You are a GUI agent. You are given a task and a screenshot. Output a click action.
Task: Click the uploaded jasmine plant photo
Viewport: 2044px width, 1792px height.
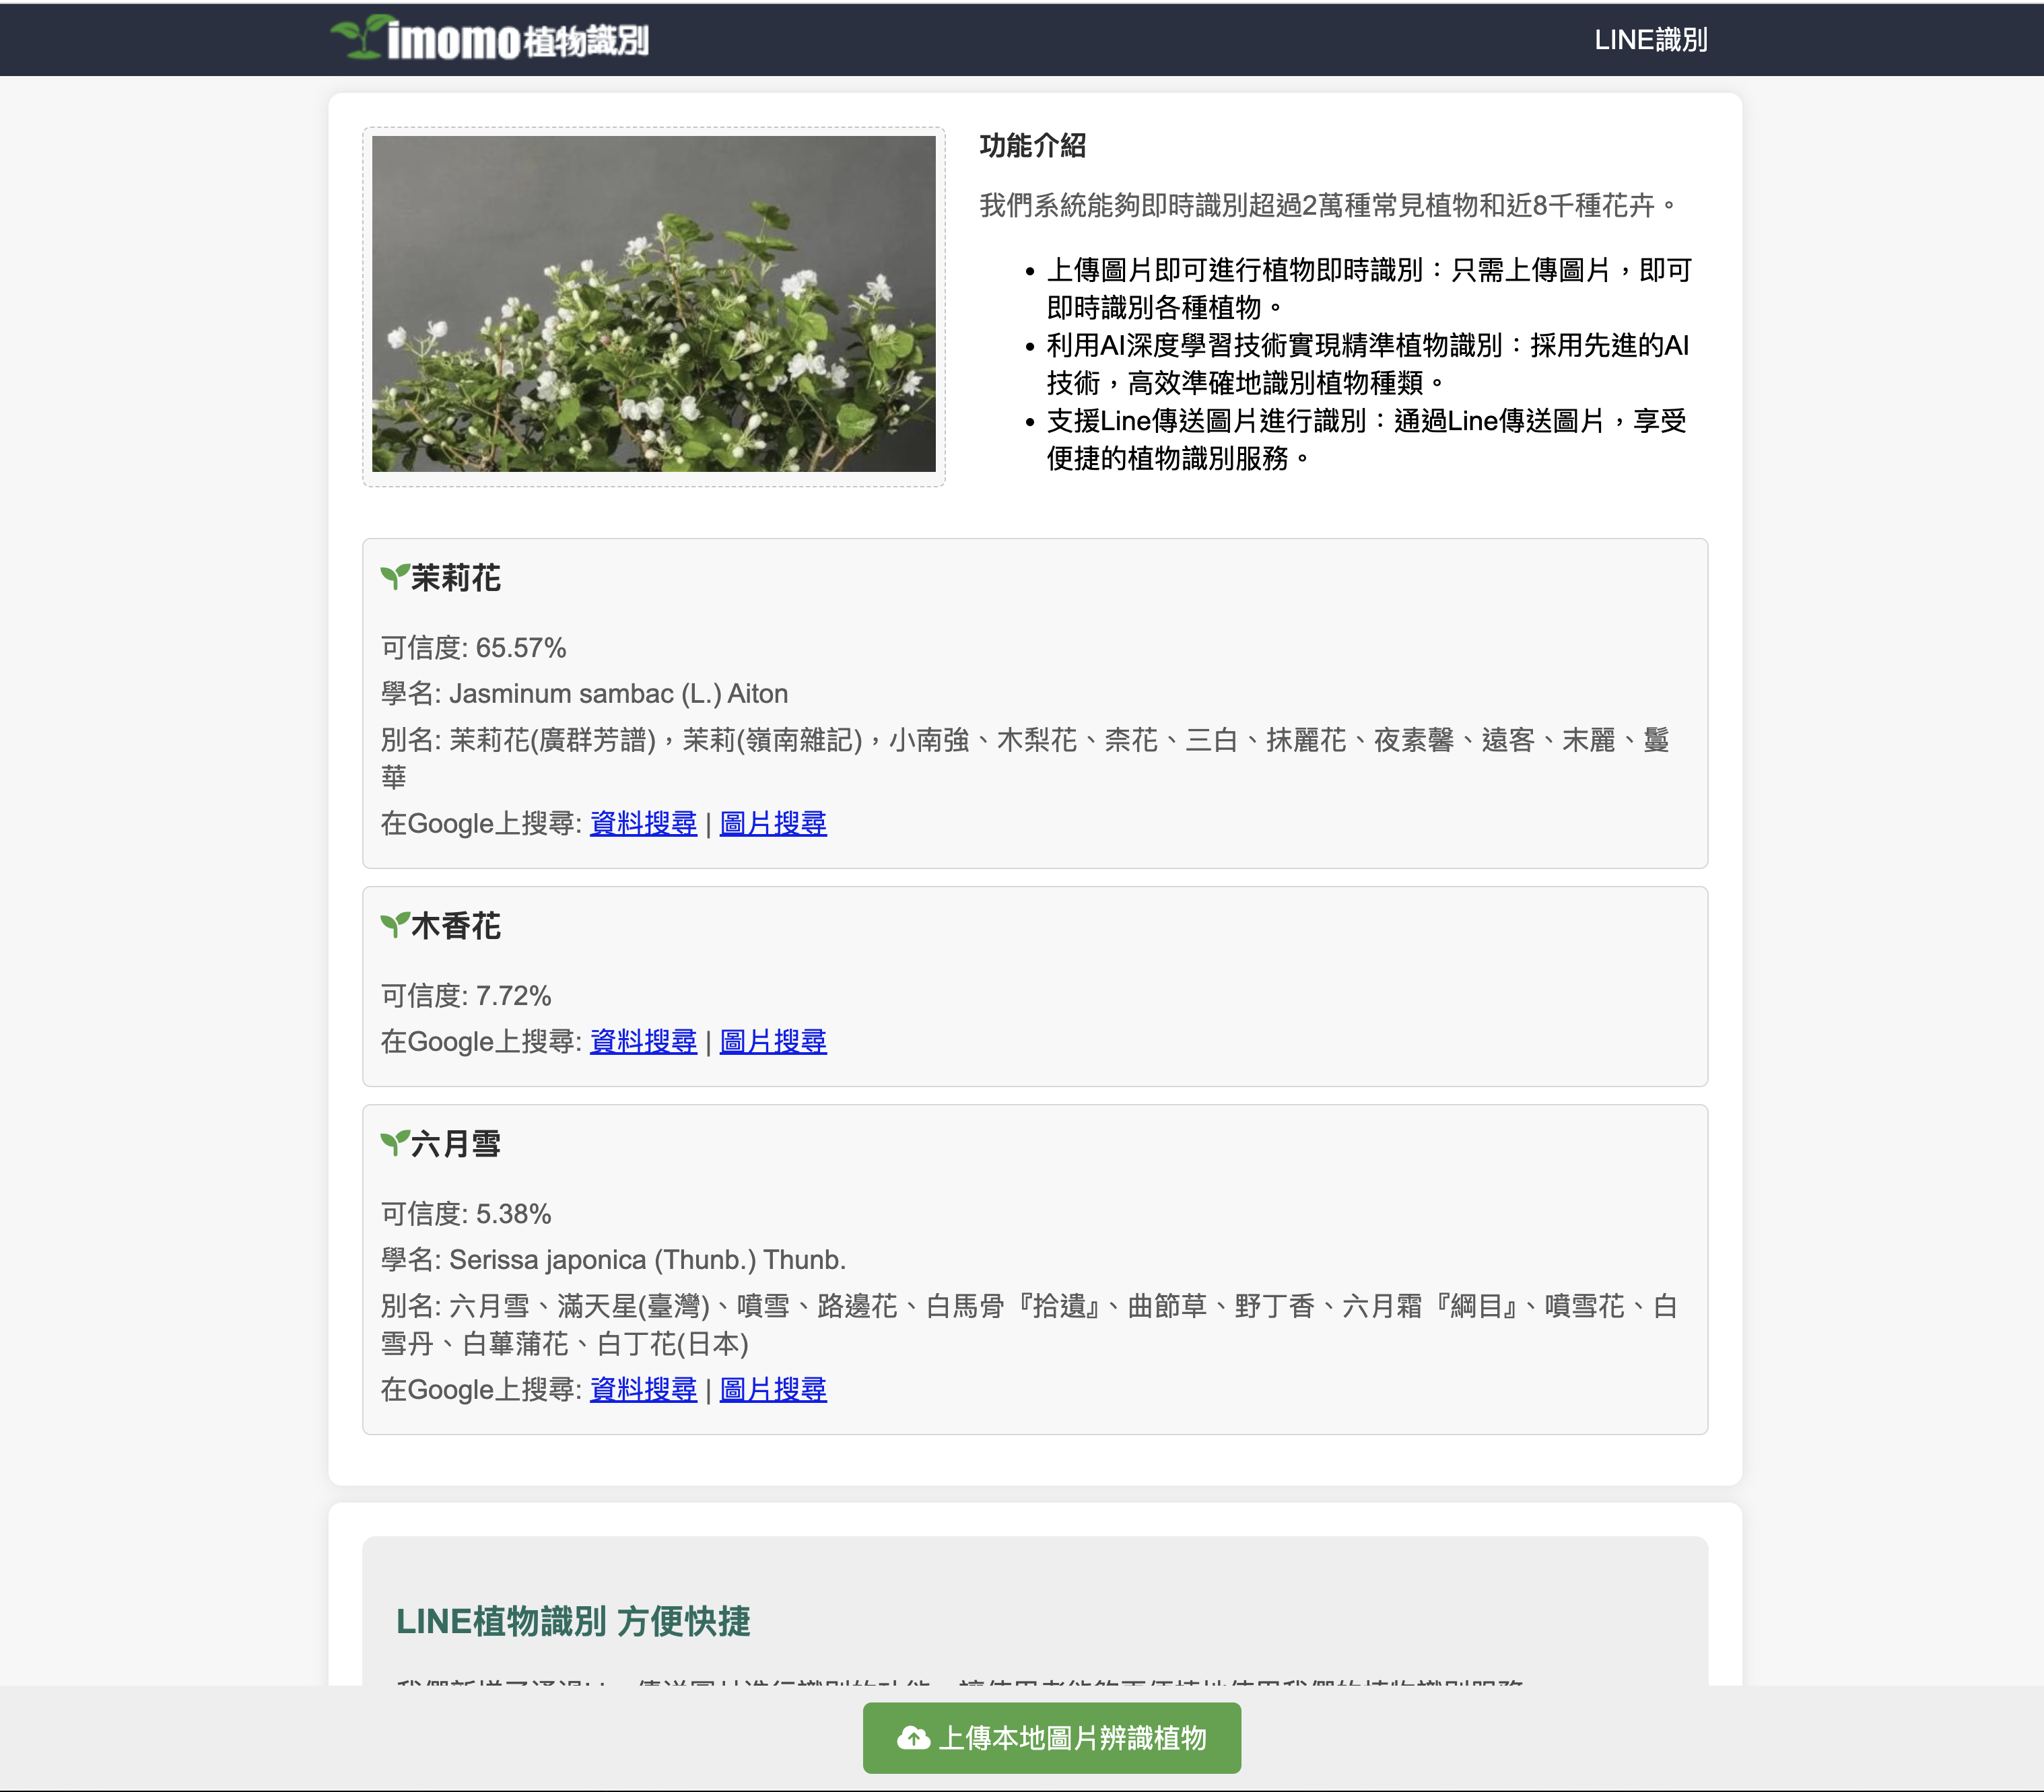[653, 304]
